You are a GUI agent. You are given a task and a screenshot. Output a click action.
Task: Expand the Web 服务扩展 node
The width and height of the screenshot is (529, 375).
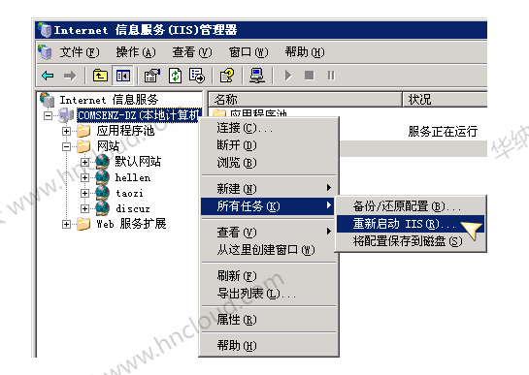point(66,224)
